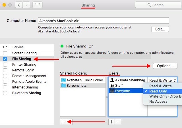Select the Remote Login service row
182x128 pixels.
coord(27,70)
